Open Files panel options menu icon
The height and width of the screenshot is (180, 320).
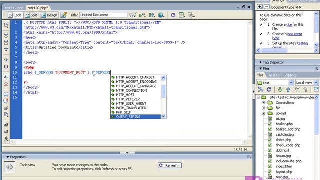click(x=316, y=69)
